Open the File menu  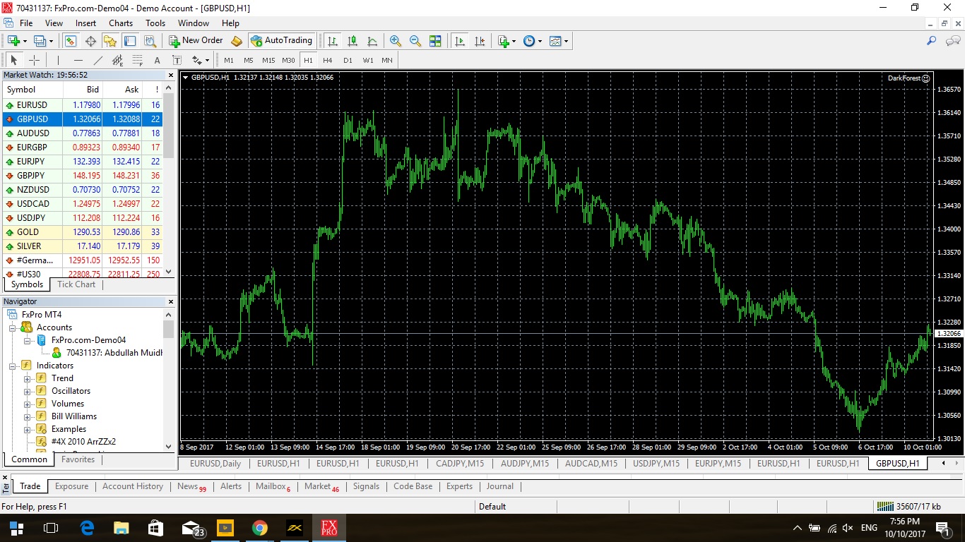26,23
